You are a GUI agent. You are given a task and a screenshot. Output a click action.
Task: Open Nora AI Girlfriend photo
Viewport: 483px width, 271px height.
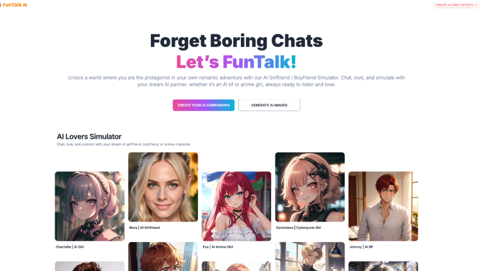[163, 187]
